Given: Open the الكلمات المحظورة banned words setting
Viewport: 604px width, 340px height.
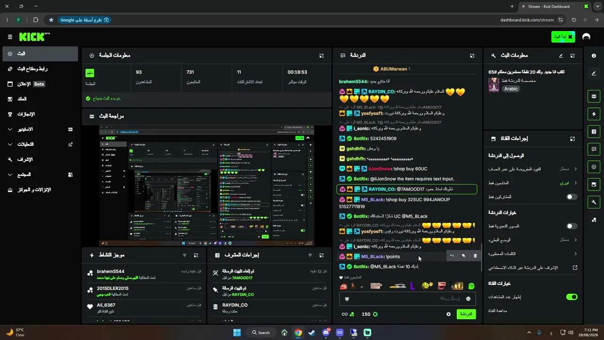Looking at the screenshot, I should click(533, 254).
